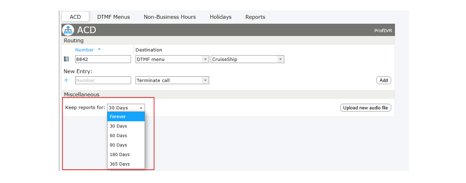The width and height of the screenshot is (466, 183).
Task: Click the Miscellaneous section heading
Action: pos(82,95)
